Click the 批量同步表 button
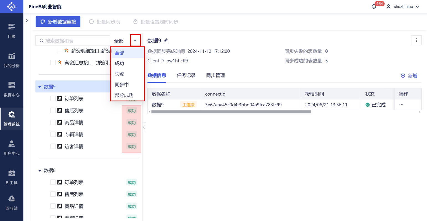The width and height of the screenshot is (427, 221). click(105, 22)
